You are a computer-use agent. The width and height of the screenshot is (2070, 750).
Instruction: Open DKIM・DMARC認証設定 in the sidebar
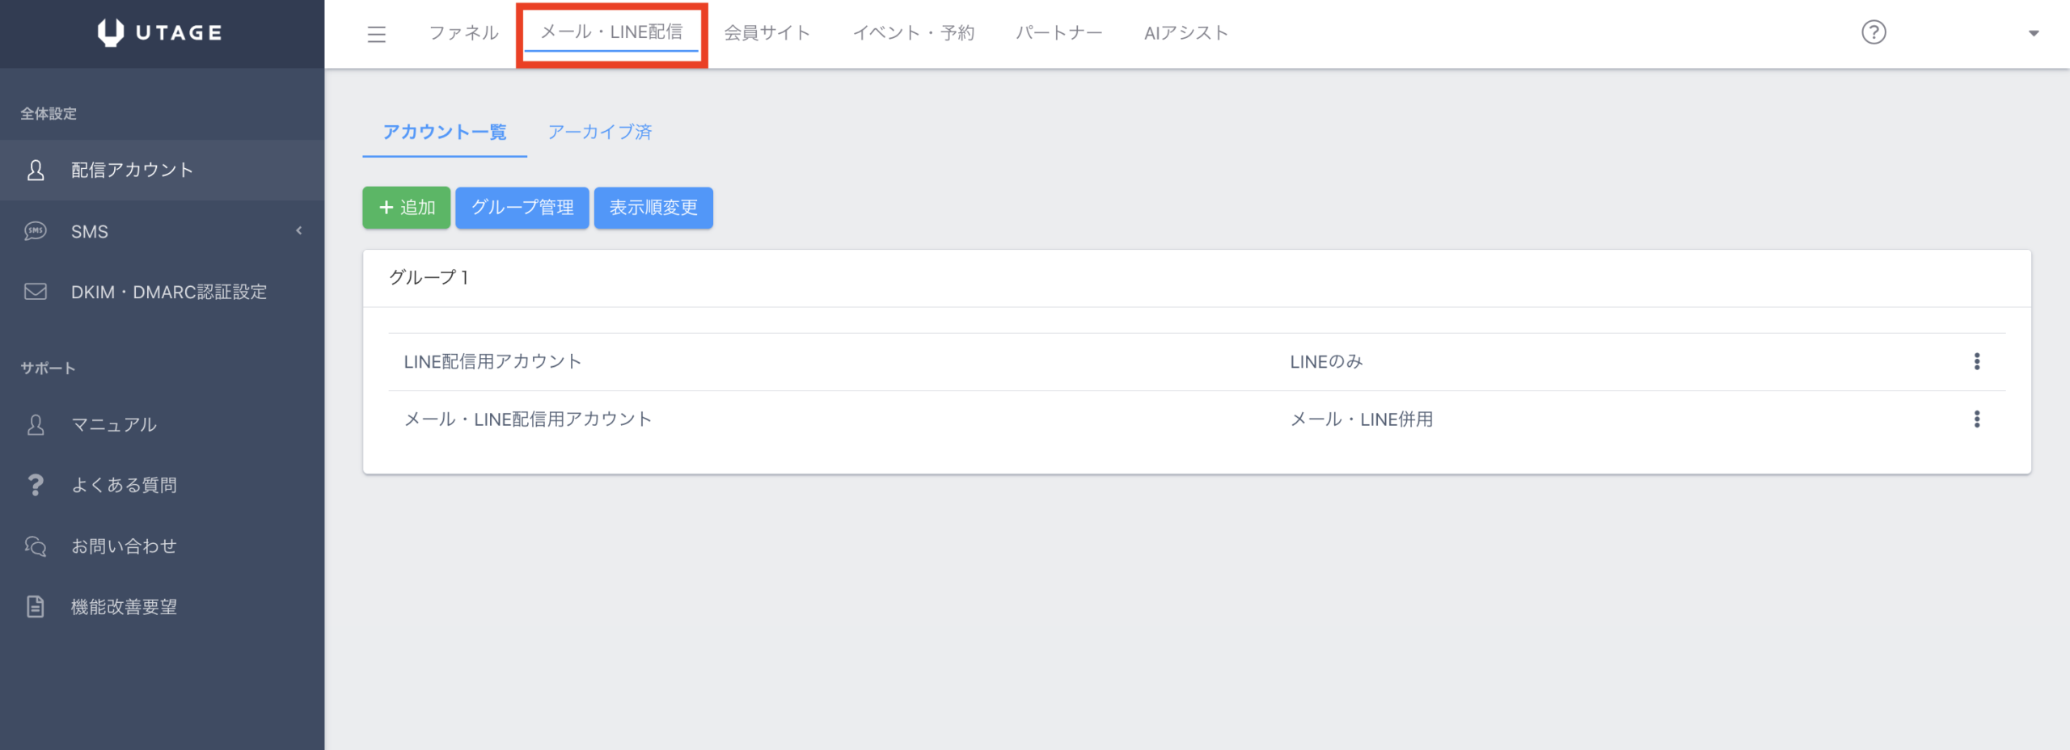click(x=168, y=292)
